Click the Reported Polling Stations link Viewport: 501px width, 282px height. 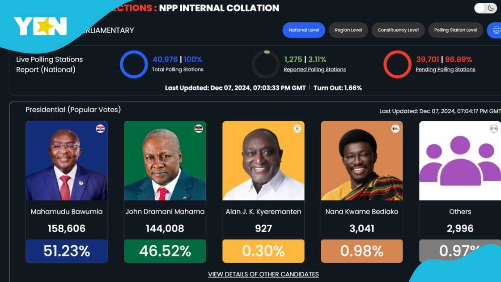314,69
